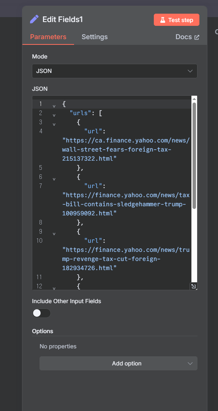Screen dimensions: 218x411
Task: Click the "url" key on line 7
Action: click(93, 186)
